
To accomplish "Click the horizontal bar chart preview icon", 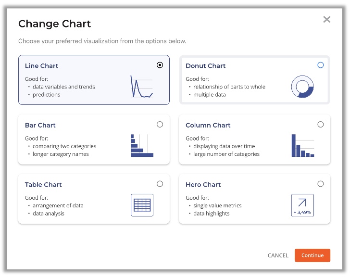I will (x=142, y=146).
